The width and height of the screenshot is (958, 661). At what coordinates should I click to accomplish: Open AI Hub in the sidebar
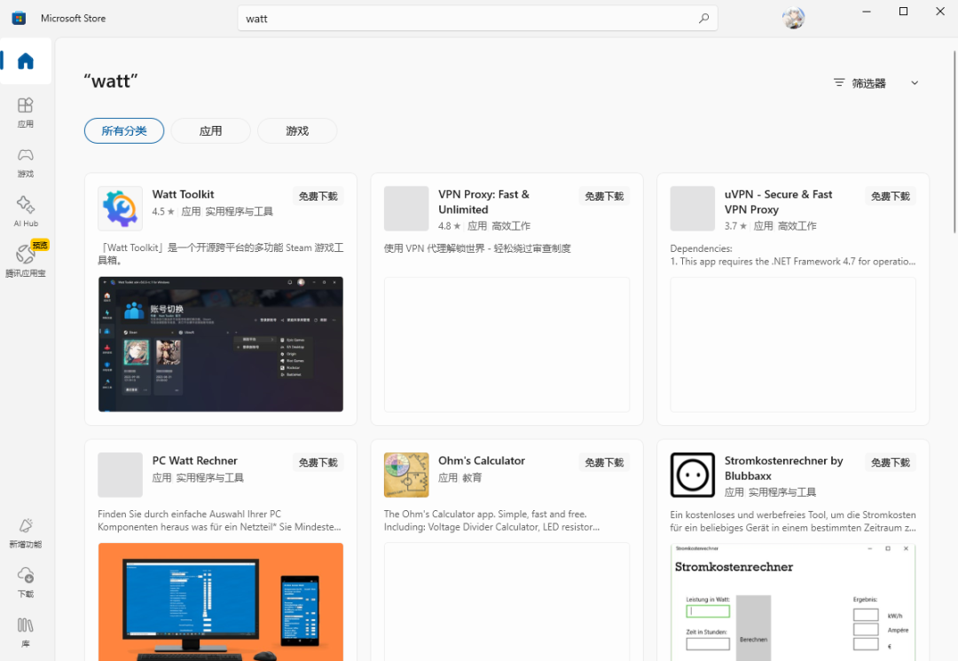pos(26,212)
